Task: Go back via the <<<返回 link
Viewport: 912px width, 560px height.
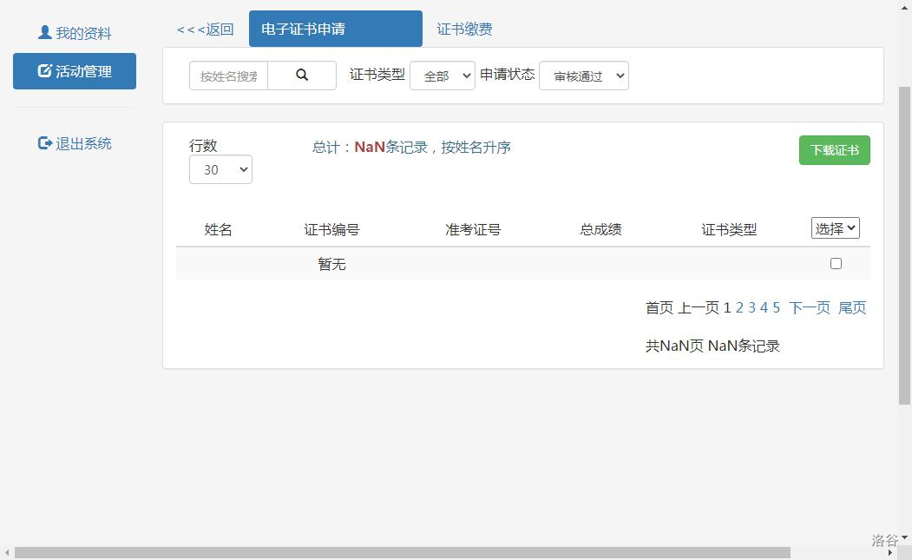Action: [206, 30]
